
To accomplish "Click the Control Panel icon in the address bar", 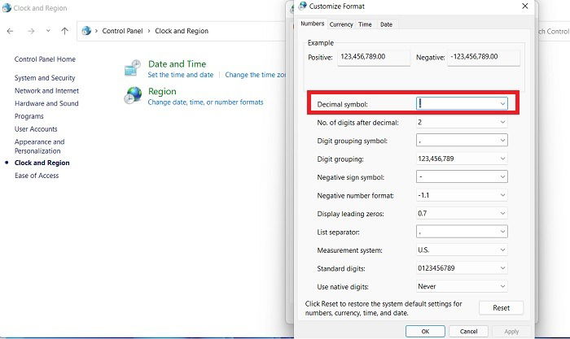I will [86, 31].
